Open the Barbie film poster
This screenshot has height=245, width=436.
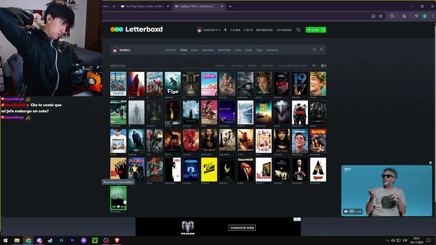coord(209,84)
